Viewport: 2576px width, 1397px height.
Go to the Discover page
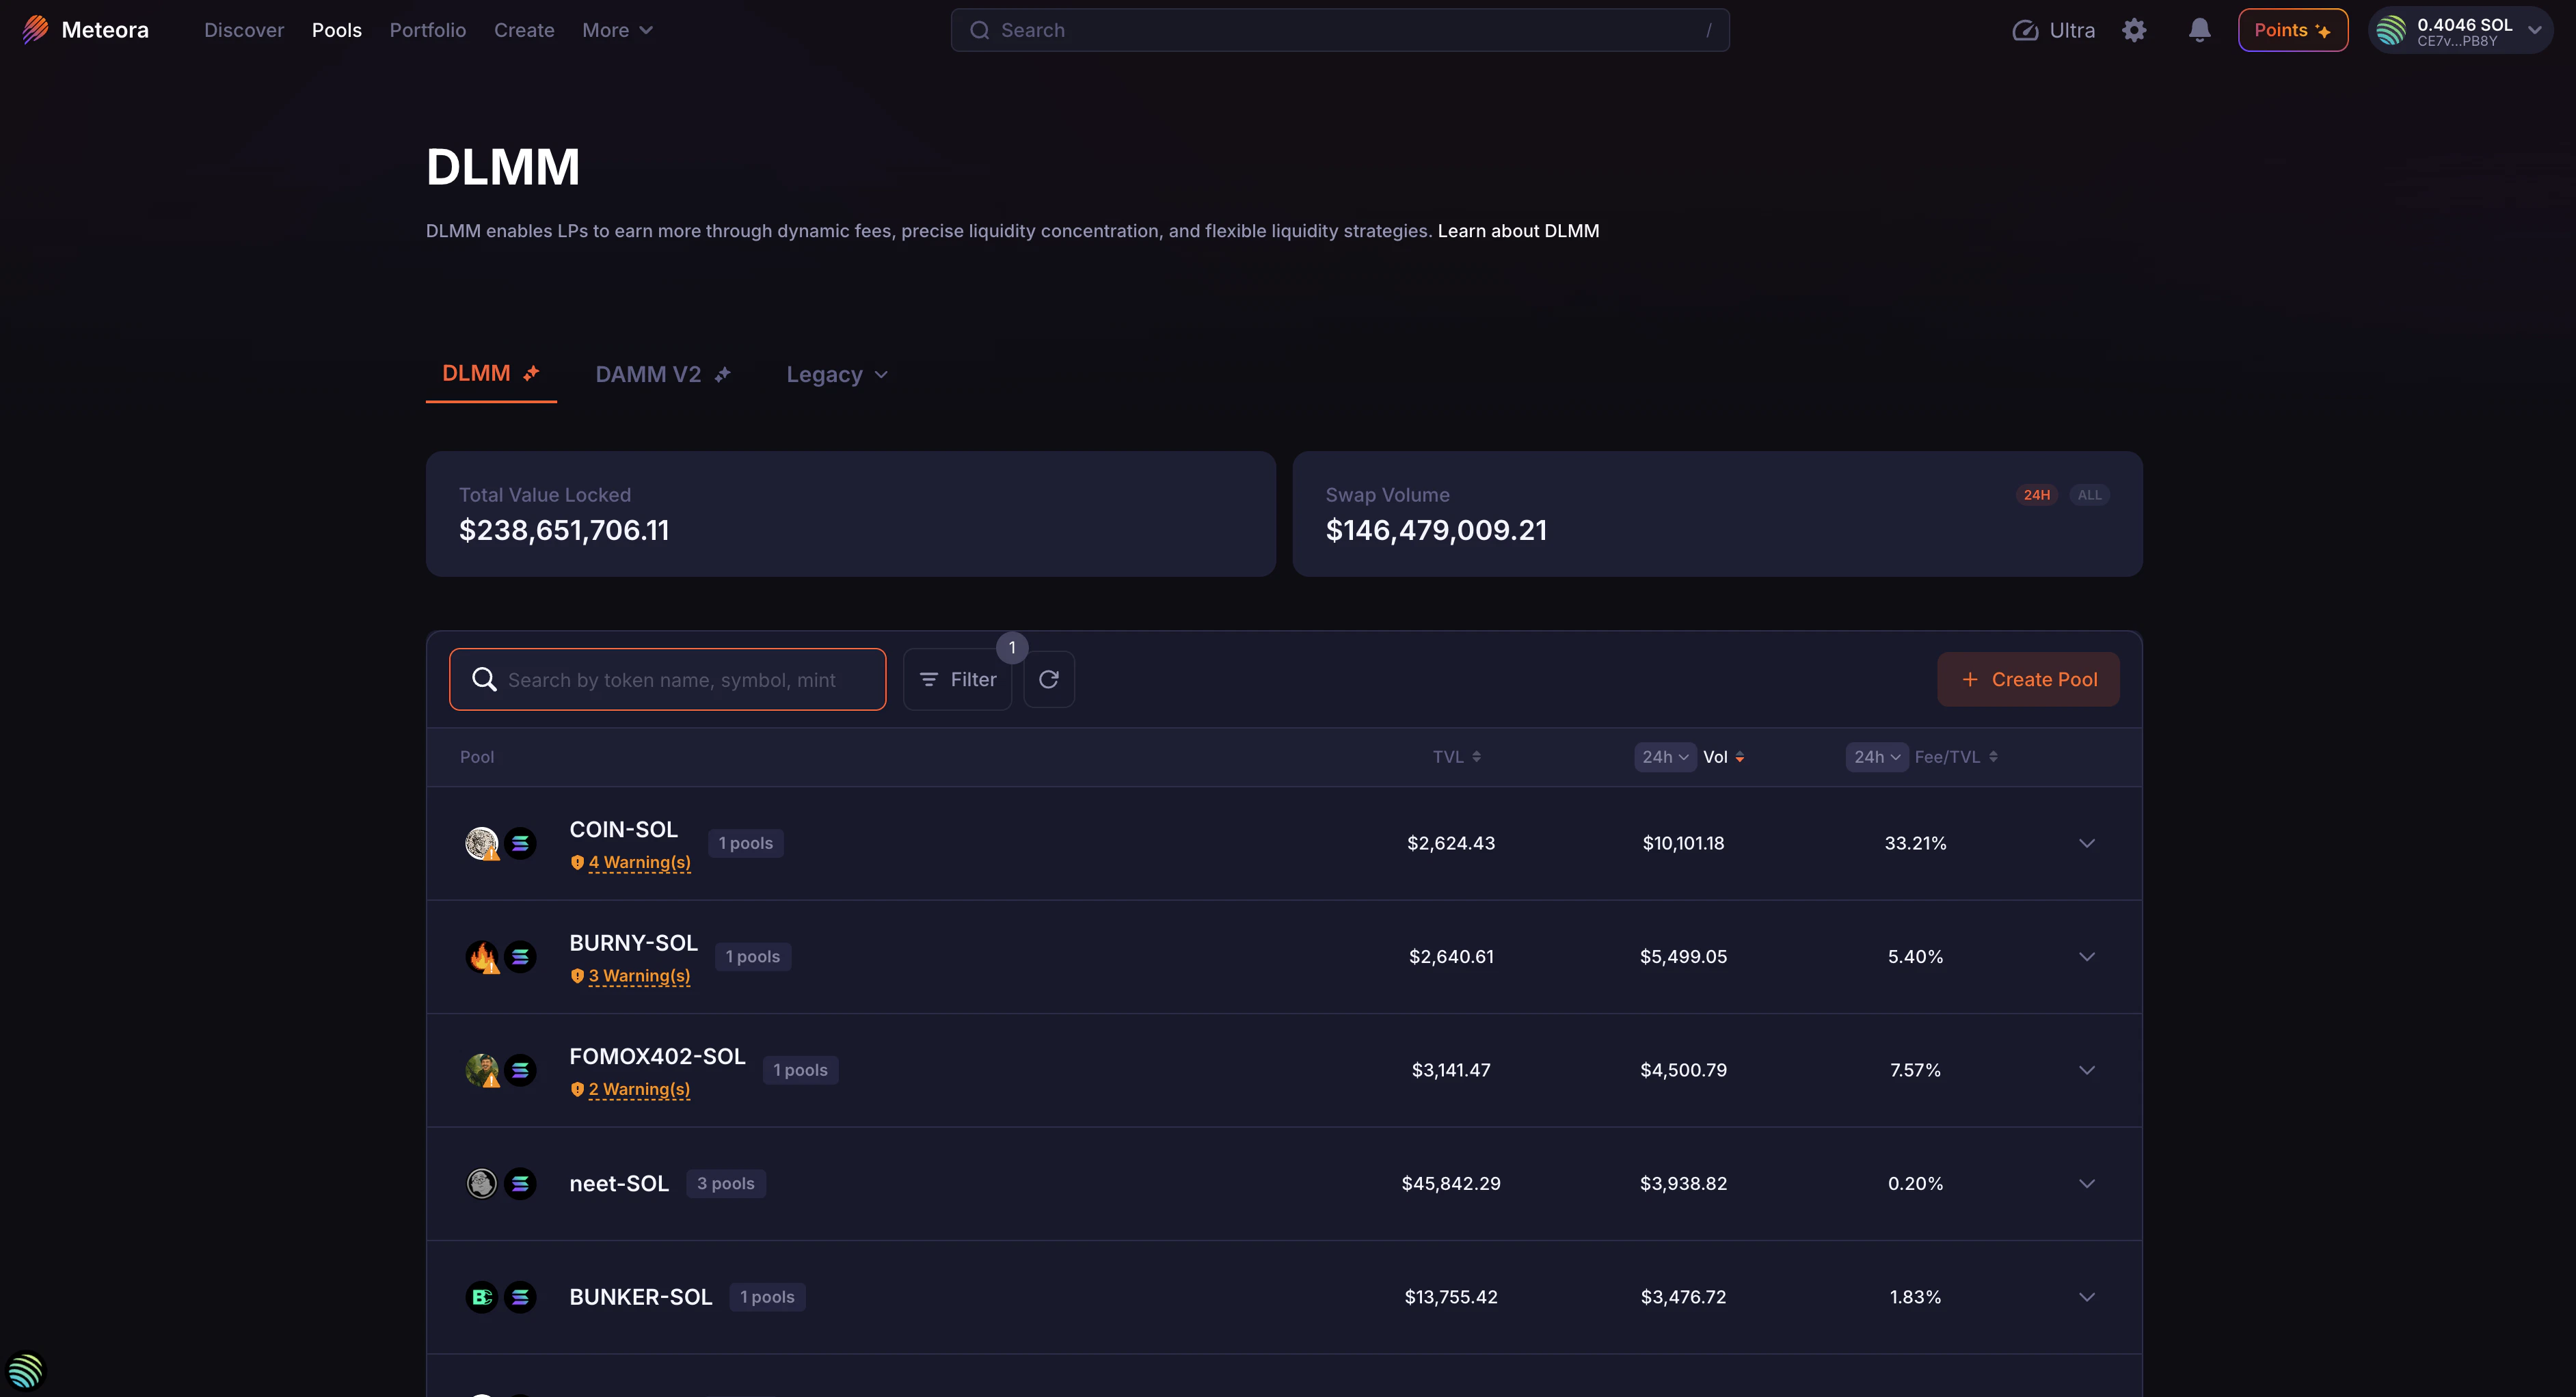[x=244, y=30]
